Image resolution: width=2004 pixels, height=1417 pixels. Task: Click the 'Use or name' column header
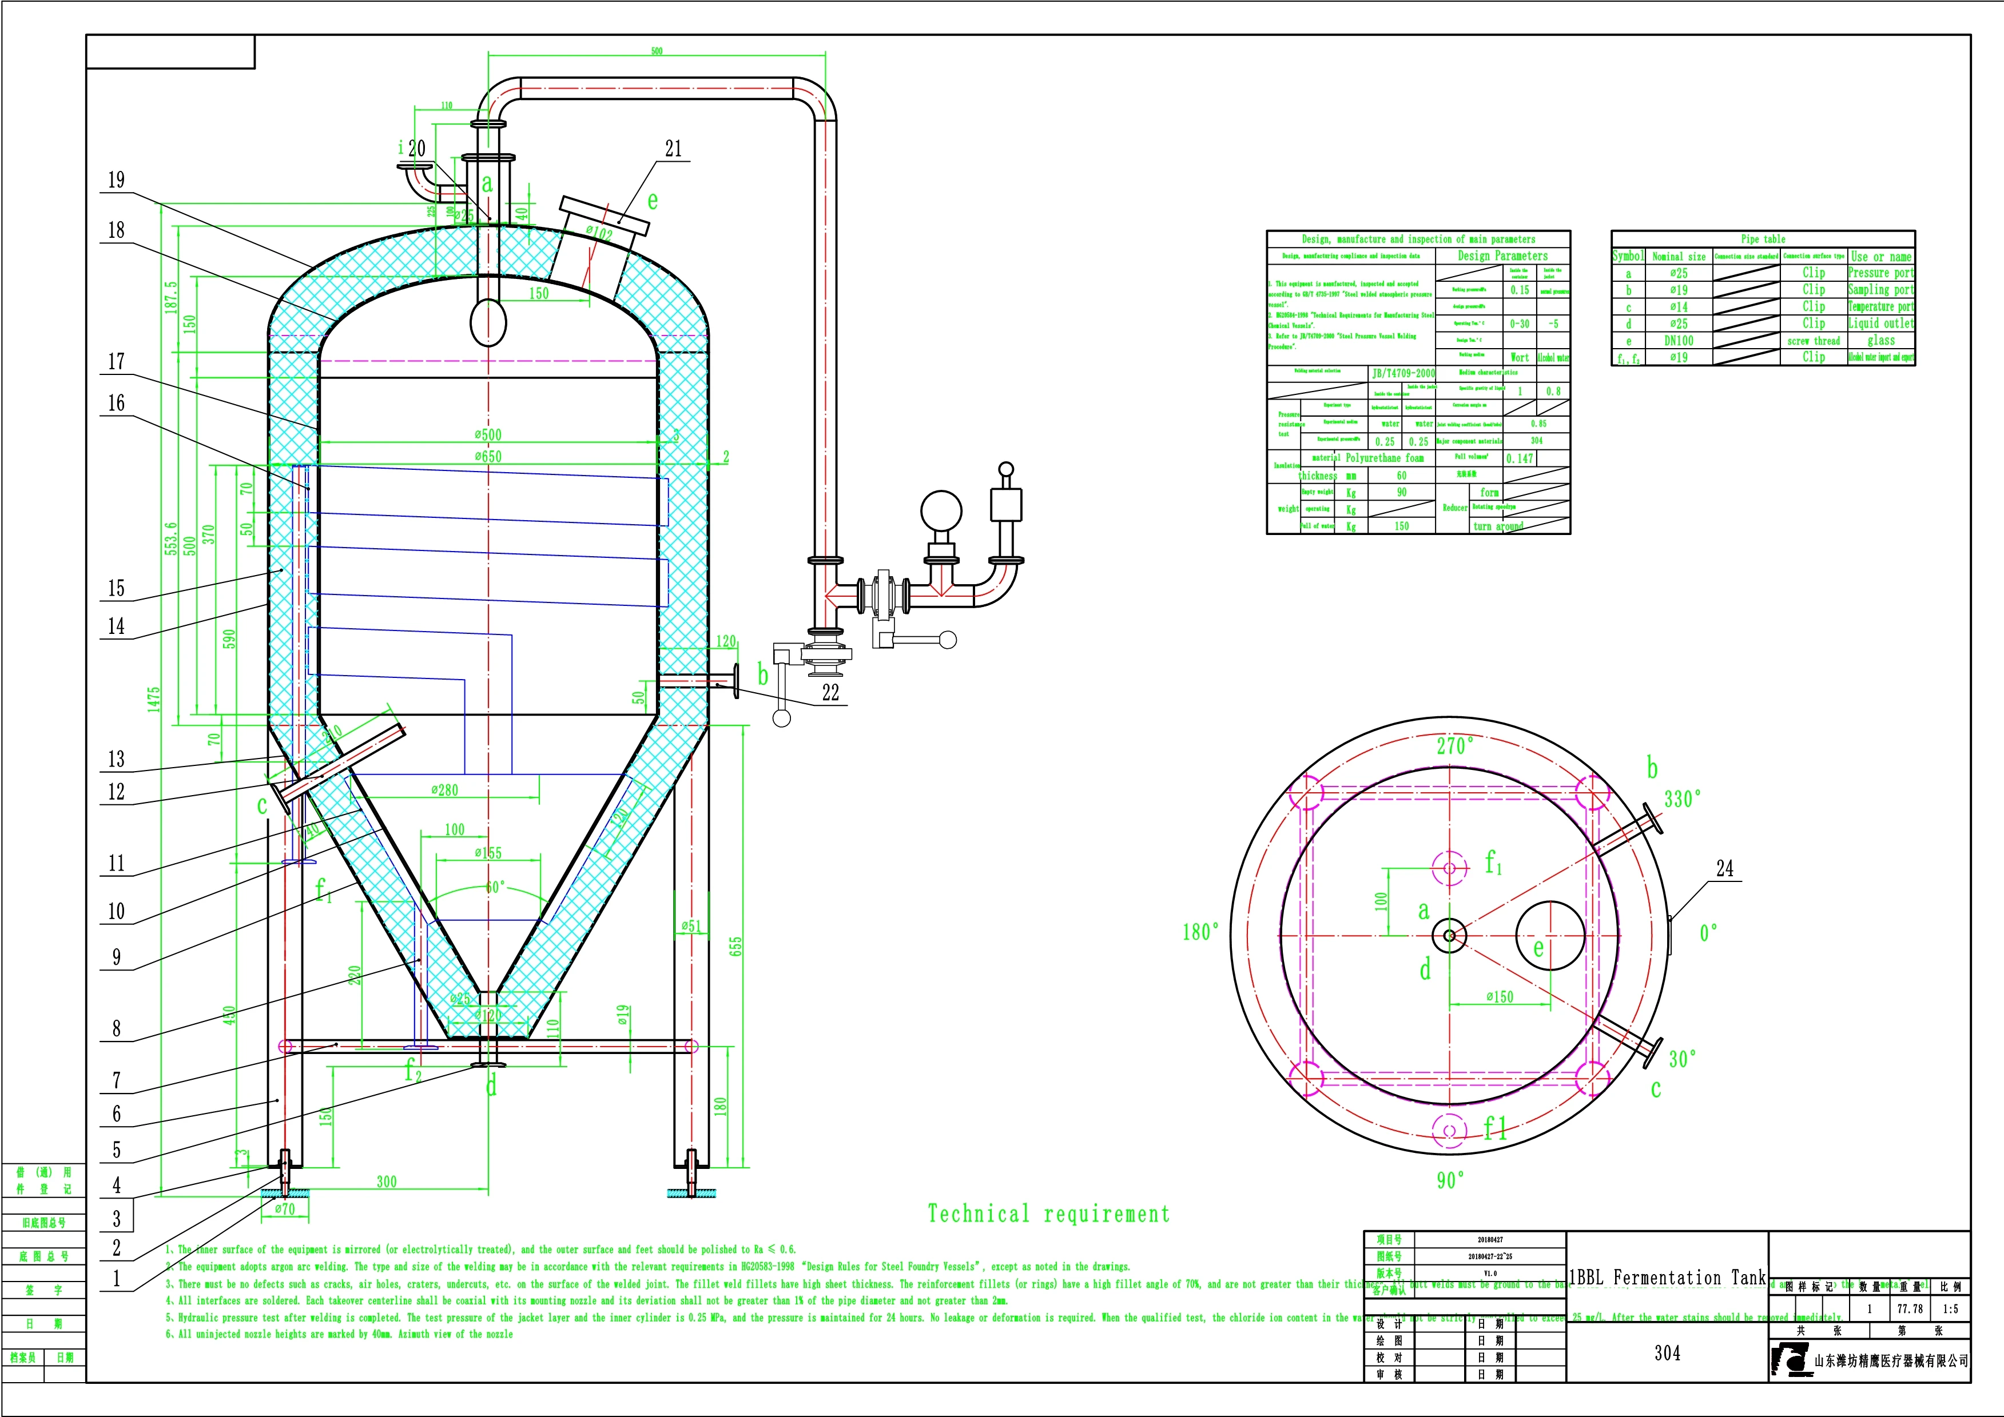1881,257
